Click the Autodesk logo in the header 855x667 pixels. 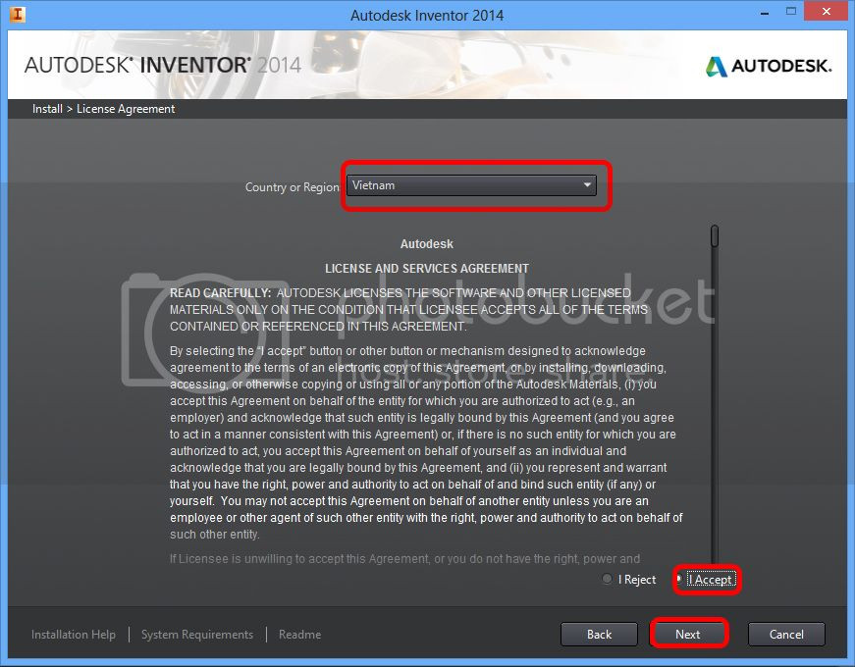pyautogui.click(x=769, y=66)
